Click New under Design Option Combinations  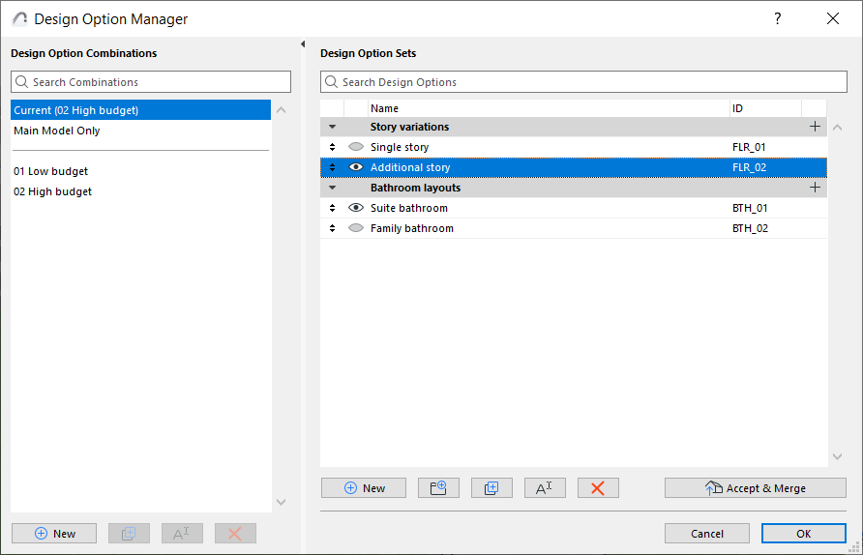(x=54, y=534)
